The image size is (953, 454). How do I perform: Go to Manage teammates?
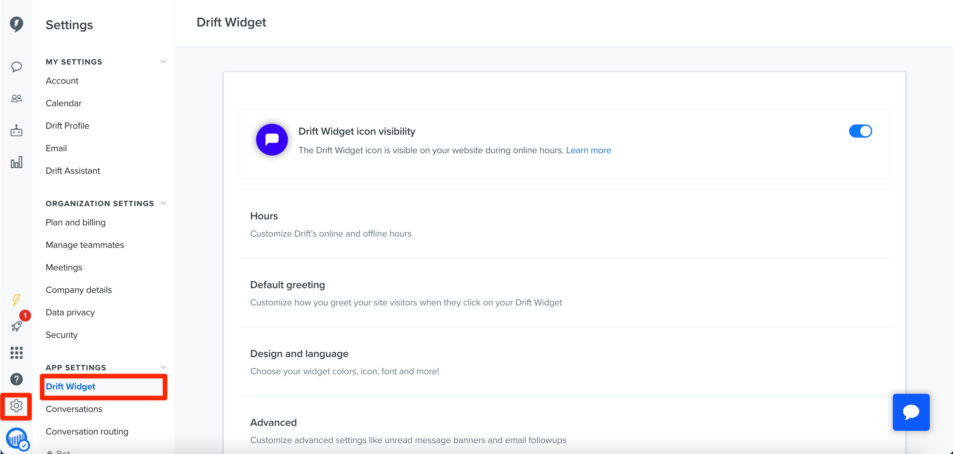[x=85, y=245]
